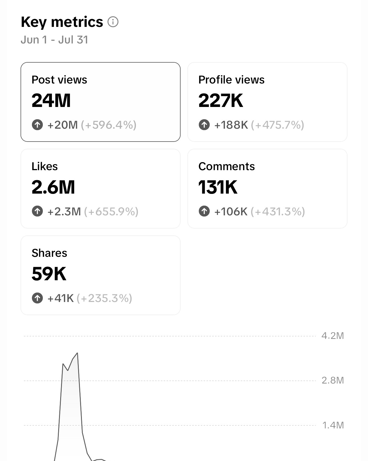
Task: Switch to the Likes metric card
Action: [100, 188]
